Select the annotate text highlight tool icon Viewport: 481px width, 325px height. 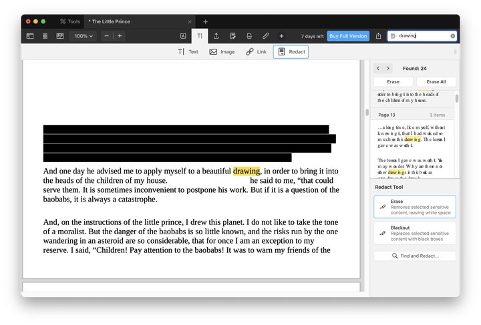[x=183, y=36]
